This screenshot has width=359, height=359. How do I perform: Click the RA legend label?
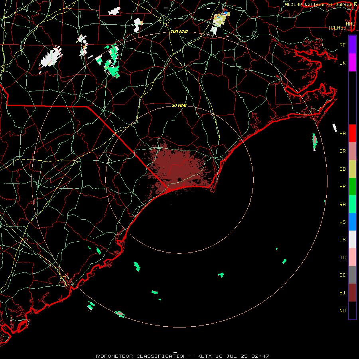click(343, 205)
